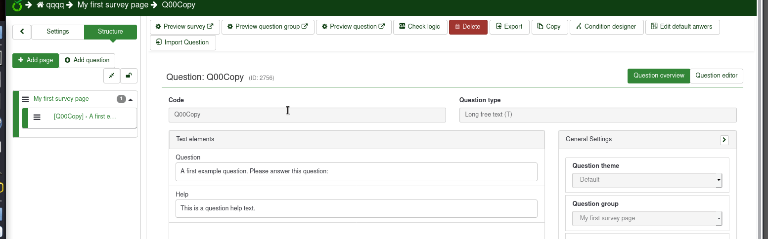Run Check logic

click(x=420, y=27)
